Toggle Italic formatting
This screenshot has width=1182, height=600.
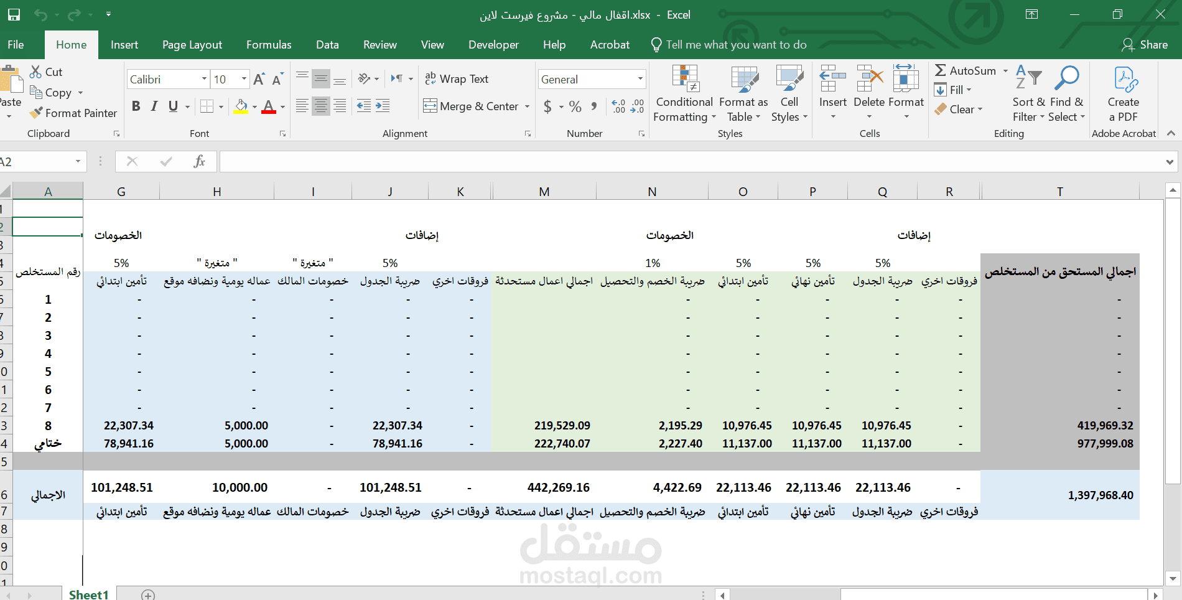154,106
